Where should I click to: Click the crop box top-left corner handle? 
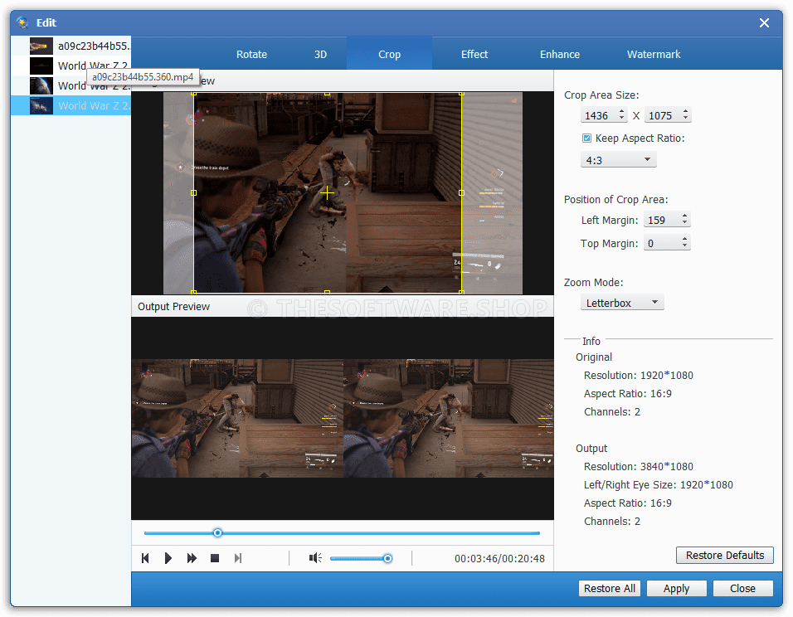(x=194, y=93)
